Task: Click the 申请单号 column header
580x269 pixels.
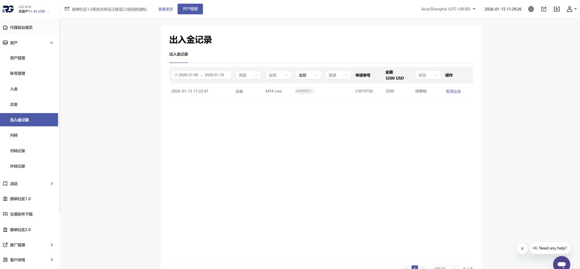Action: point(363,75)
